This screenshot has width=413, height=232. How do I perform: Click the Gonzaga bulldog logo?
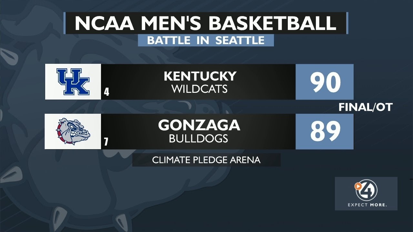74,131
